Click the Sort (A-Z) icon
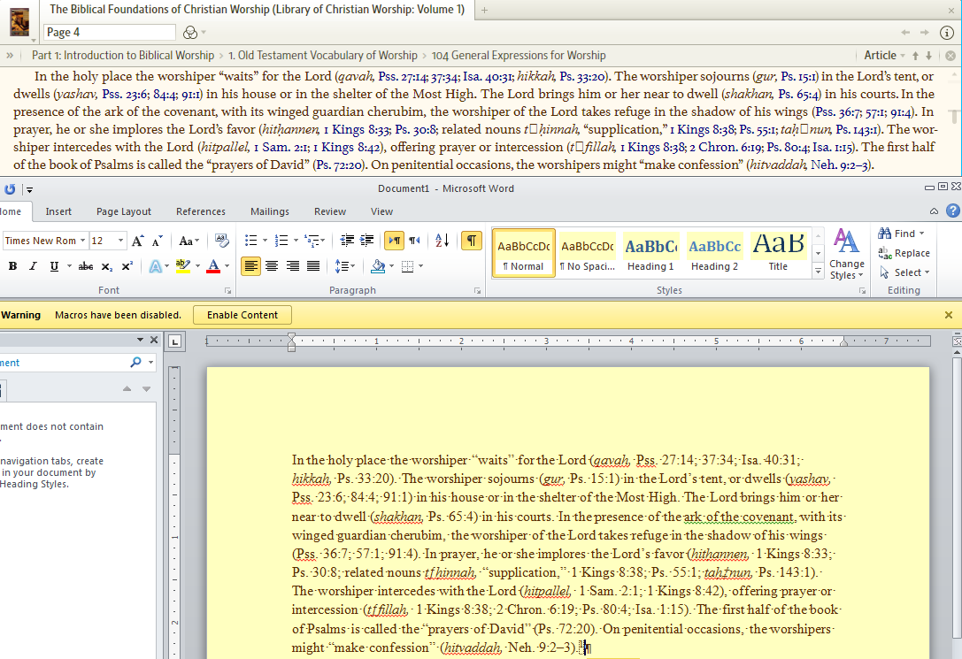The image size is (962, 659). (443, 241)
